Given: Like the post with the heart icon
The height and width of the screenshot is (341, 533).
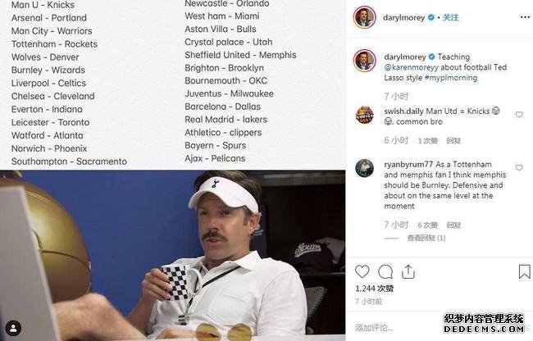Looking at the screenshot, I should click(362, 271).
